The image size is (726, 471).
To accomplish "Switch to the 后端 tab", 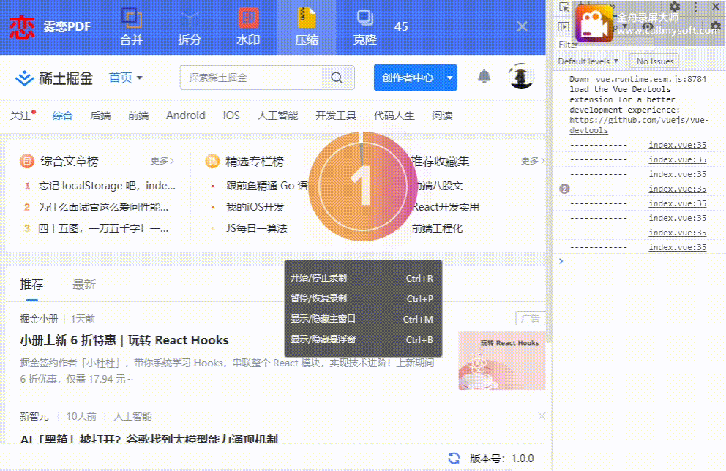I will pyautogui.click(x=100, y=116).
